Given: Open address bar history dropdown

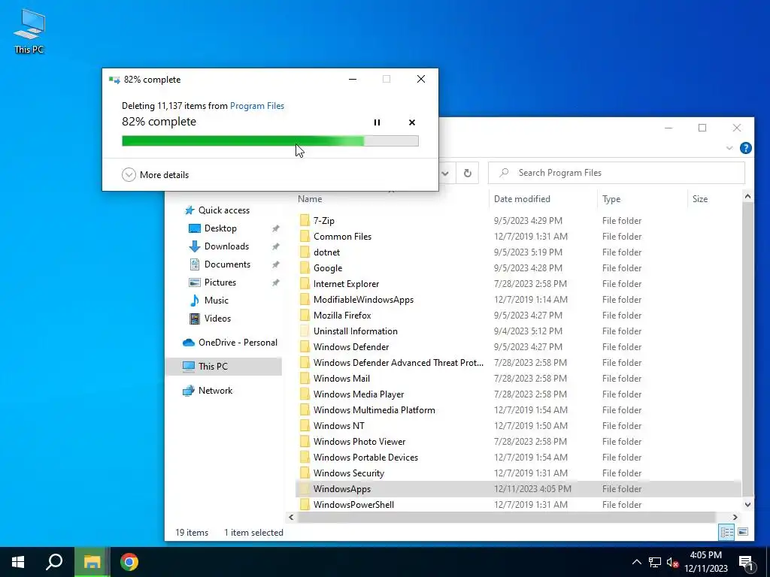Looking at the screenshot, I should click(445, 173).
